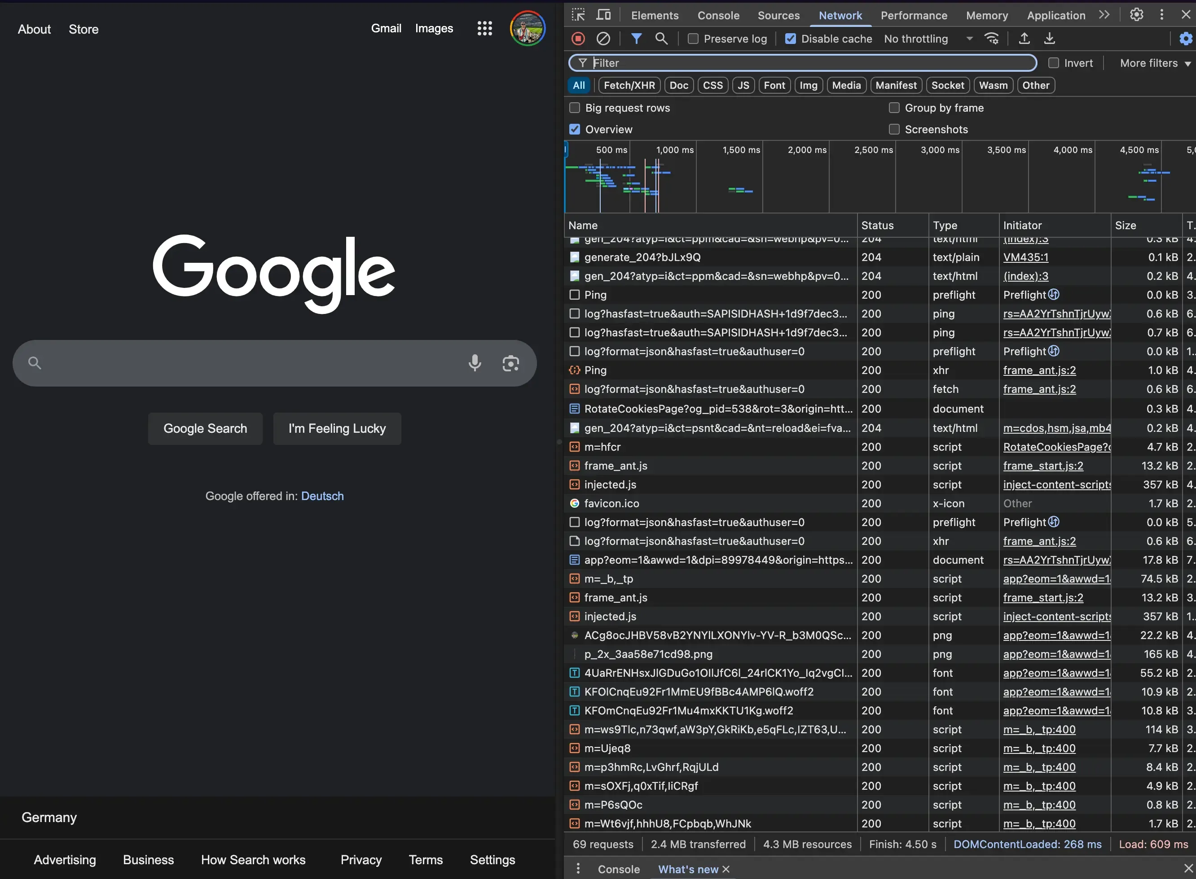Clear the network log
This screenshot has width=1196, height=879.
pyautogui.click(x=603, y=38)
